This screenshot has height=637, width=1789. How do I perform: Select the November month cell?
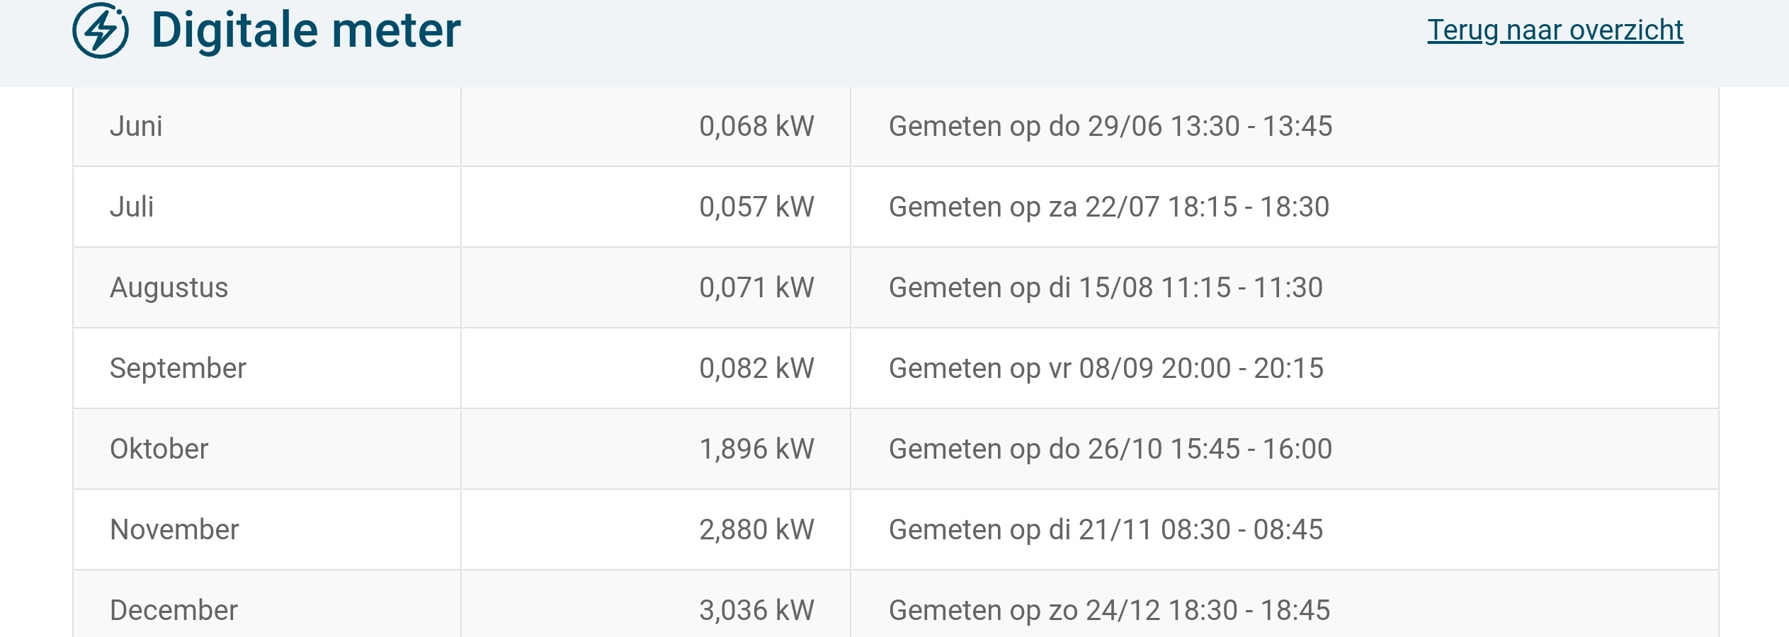click(x=174, y=530)
